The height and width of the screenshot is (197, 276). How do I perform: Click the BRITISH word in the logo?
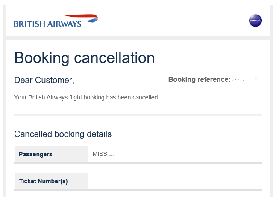29,24
